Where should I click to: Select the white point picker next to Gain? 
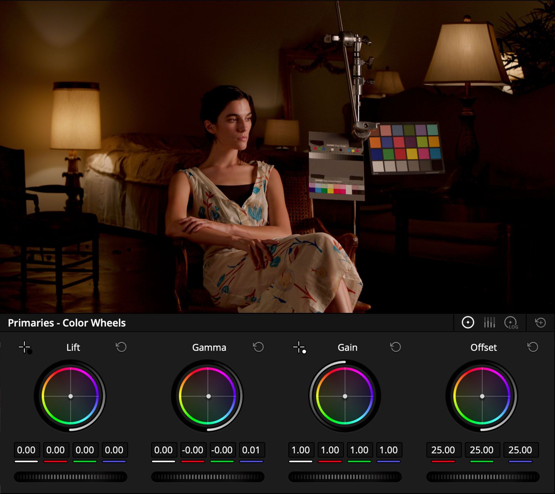[299, 348]
